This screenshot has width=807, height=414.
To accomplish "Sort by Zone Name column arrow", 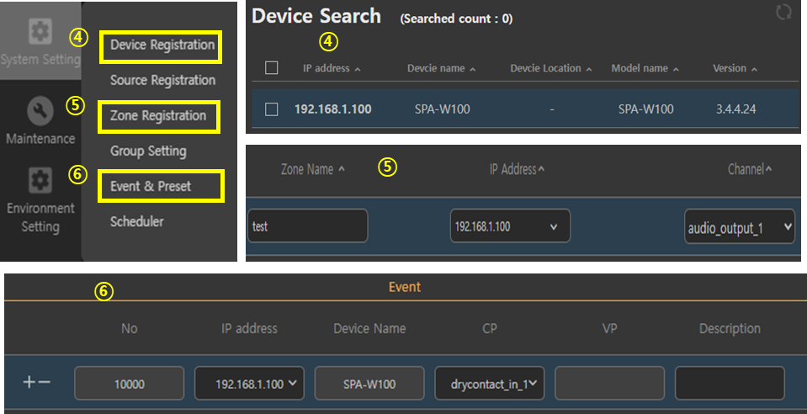I will tap(342, 170).
